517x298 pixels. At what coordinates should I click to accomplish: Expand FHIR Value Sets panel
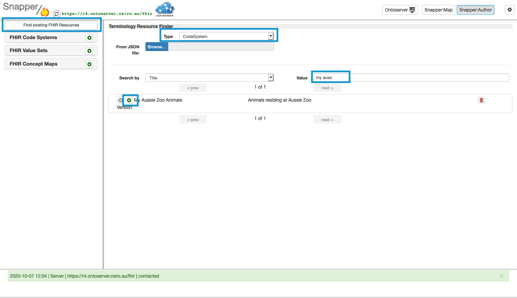(x=51, y=51)
